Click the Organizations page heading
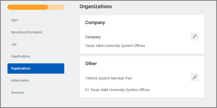This screenshot has height=108, width=217. [95, 7]
